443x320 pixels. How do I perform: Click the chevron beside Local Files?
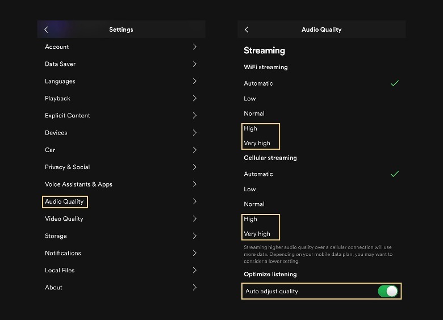point(194,270)
